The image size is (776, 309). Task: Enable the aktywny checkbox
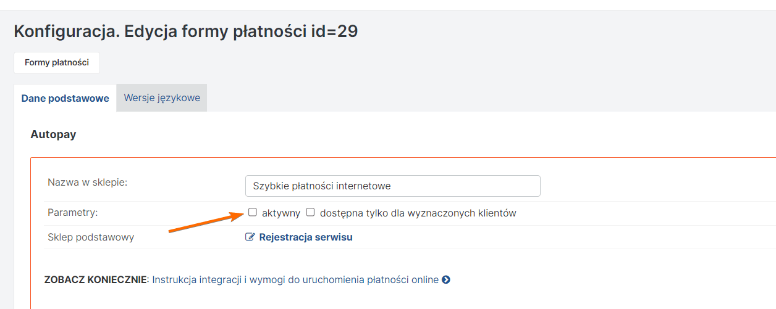(x=252, y=212)
